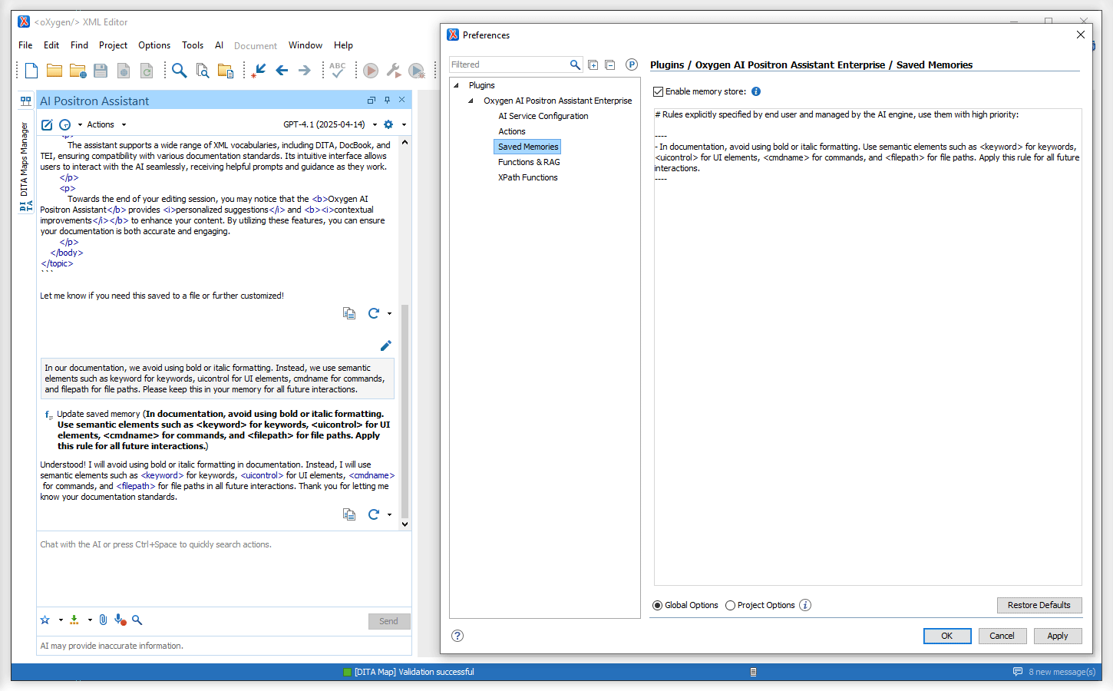Image resolution: width=1113 pixels, height=691 pixels.
Task: Open the Find menu
Action: coord(79,45)
